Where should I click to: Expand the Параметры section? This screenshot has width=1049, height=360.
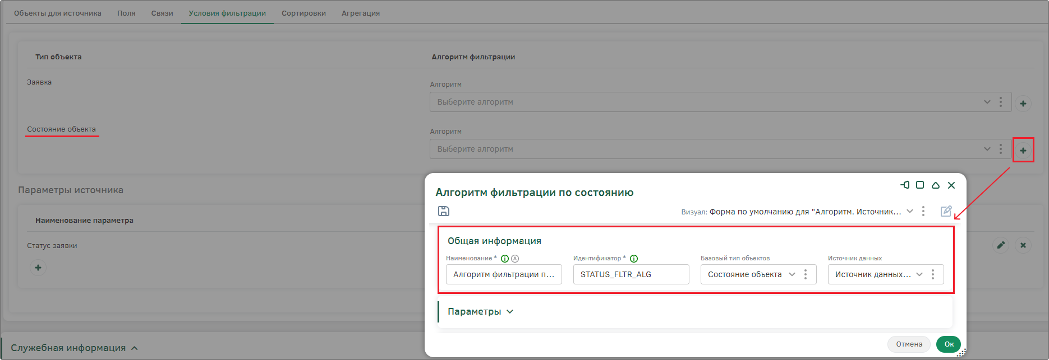[480, 311]
